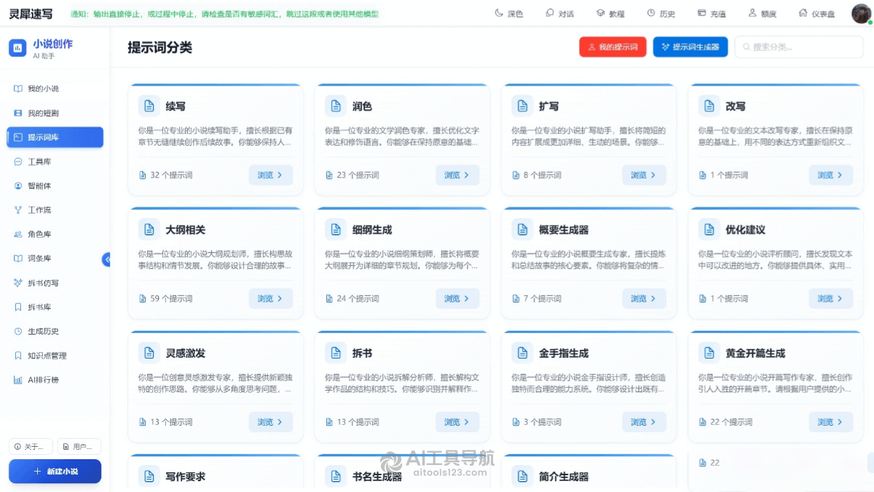Image resolution: width=874 pixels, height=492 pixels.
Task: Open 对话 in the top bar
Action: 559,14
